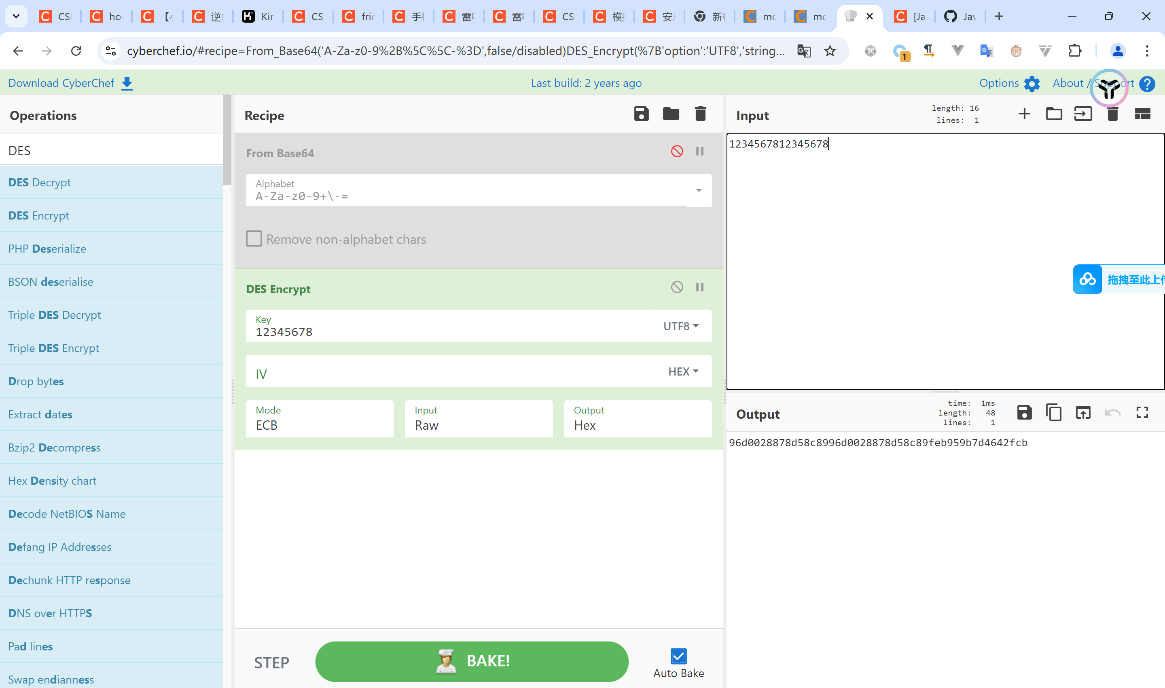Open the Download CyberChef link

(x=70, y=83)
